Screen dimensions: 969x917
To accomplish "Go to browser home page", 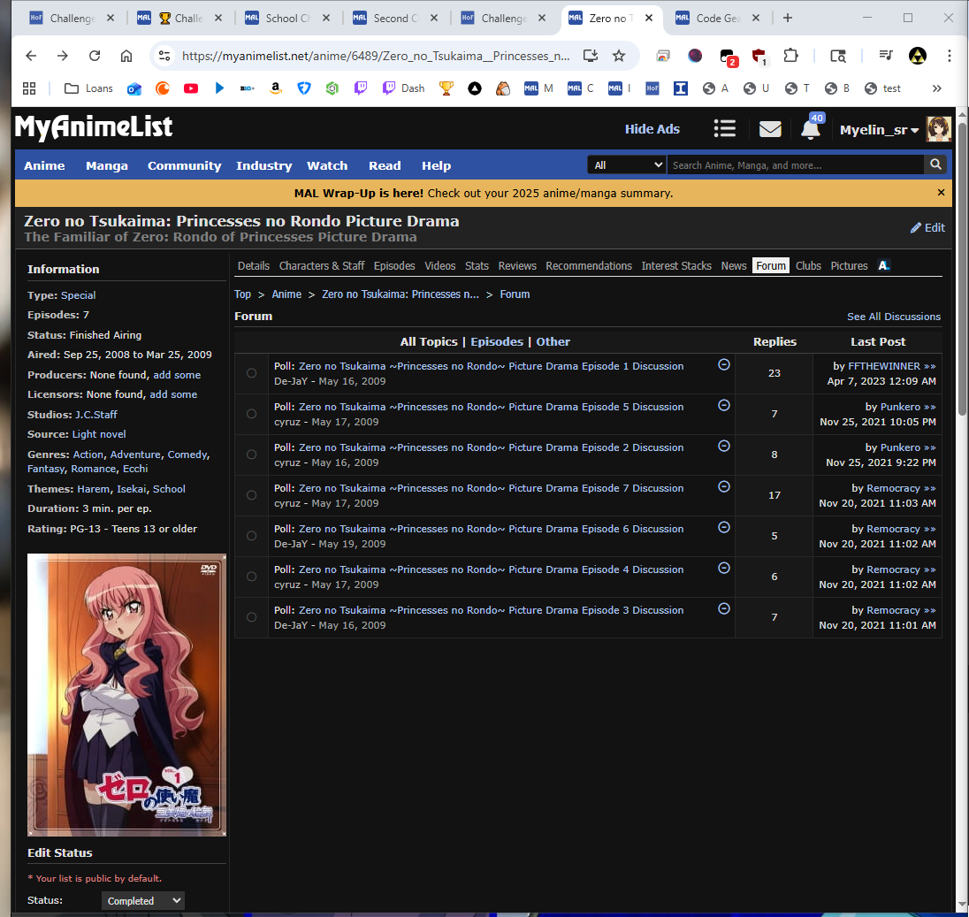I will (x=126, y=56).
